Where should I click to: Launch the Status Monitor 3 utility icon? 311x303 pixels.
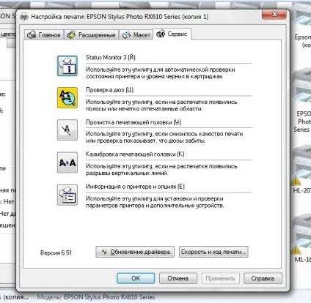click(x=67, y=66)
